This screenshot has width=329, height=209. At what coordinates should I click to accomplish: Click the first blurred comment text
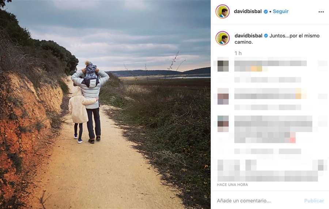(271, 66)
